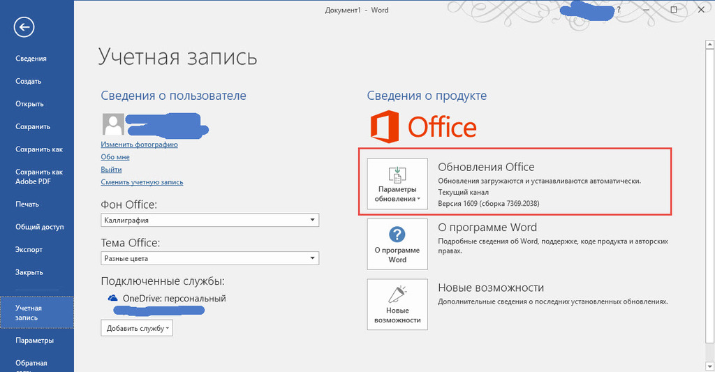Screen dimensions: 715x372
Task: Click the user profile avatar picture
Action: (113, 124)
